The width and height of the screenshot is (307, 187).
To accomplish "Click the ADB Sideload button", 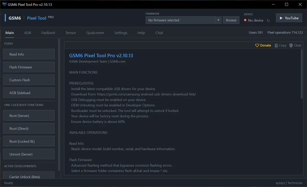I will [29, 93].
